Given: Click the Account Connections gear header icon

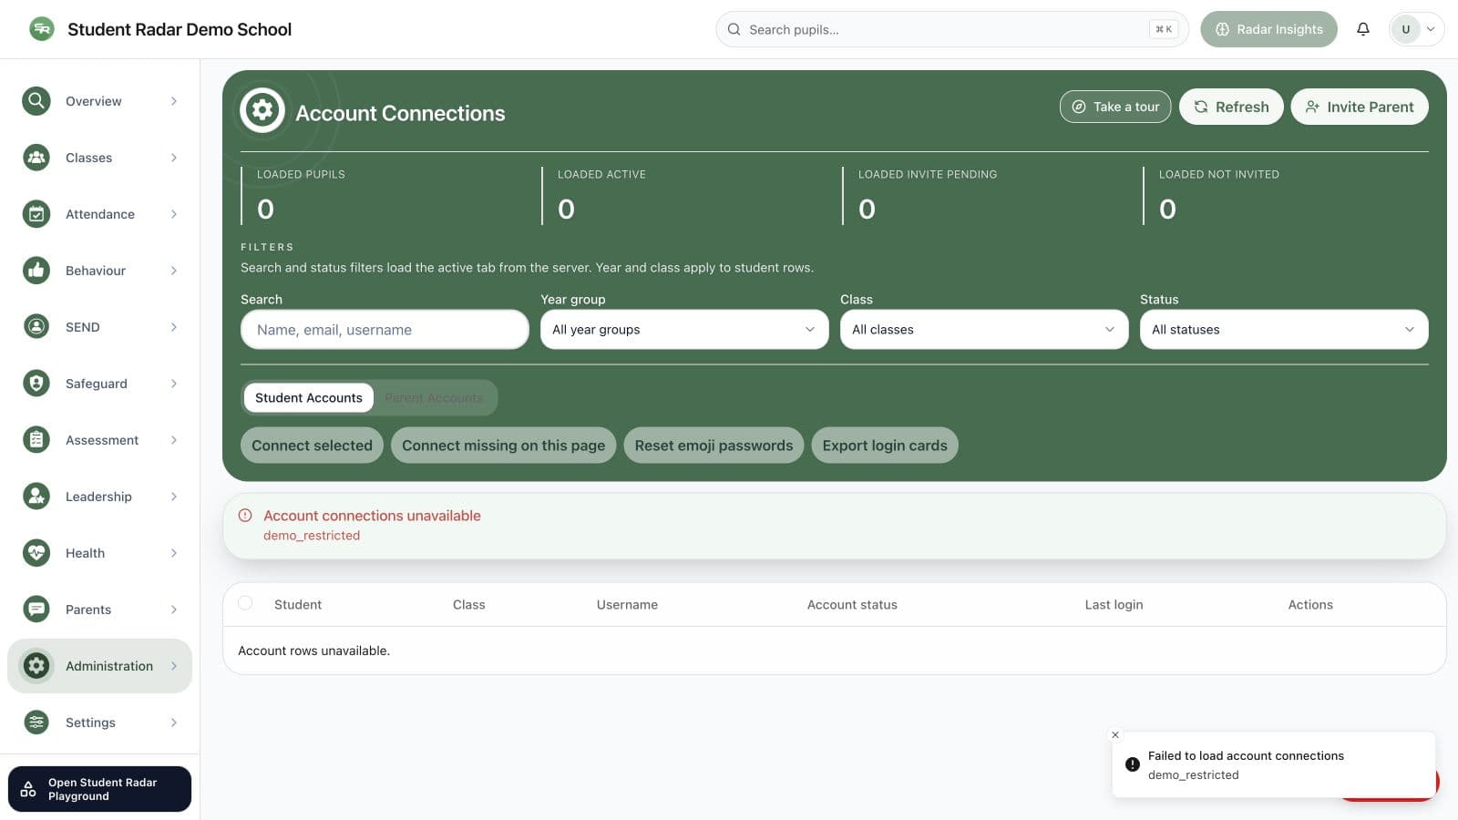Looking at the screenshot, I should 262,110.
